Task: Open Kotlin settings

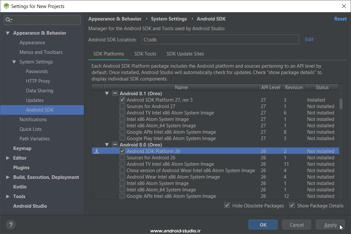Action: pos(20,187)
